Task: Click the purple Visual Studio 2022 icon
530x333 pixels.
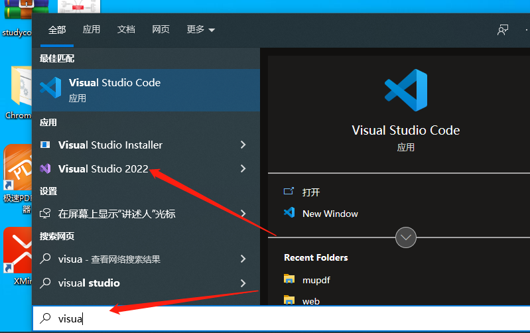Action: click(45, 168)
